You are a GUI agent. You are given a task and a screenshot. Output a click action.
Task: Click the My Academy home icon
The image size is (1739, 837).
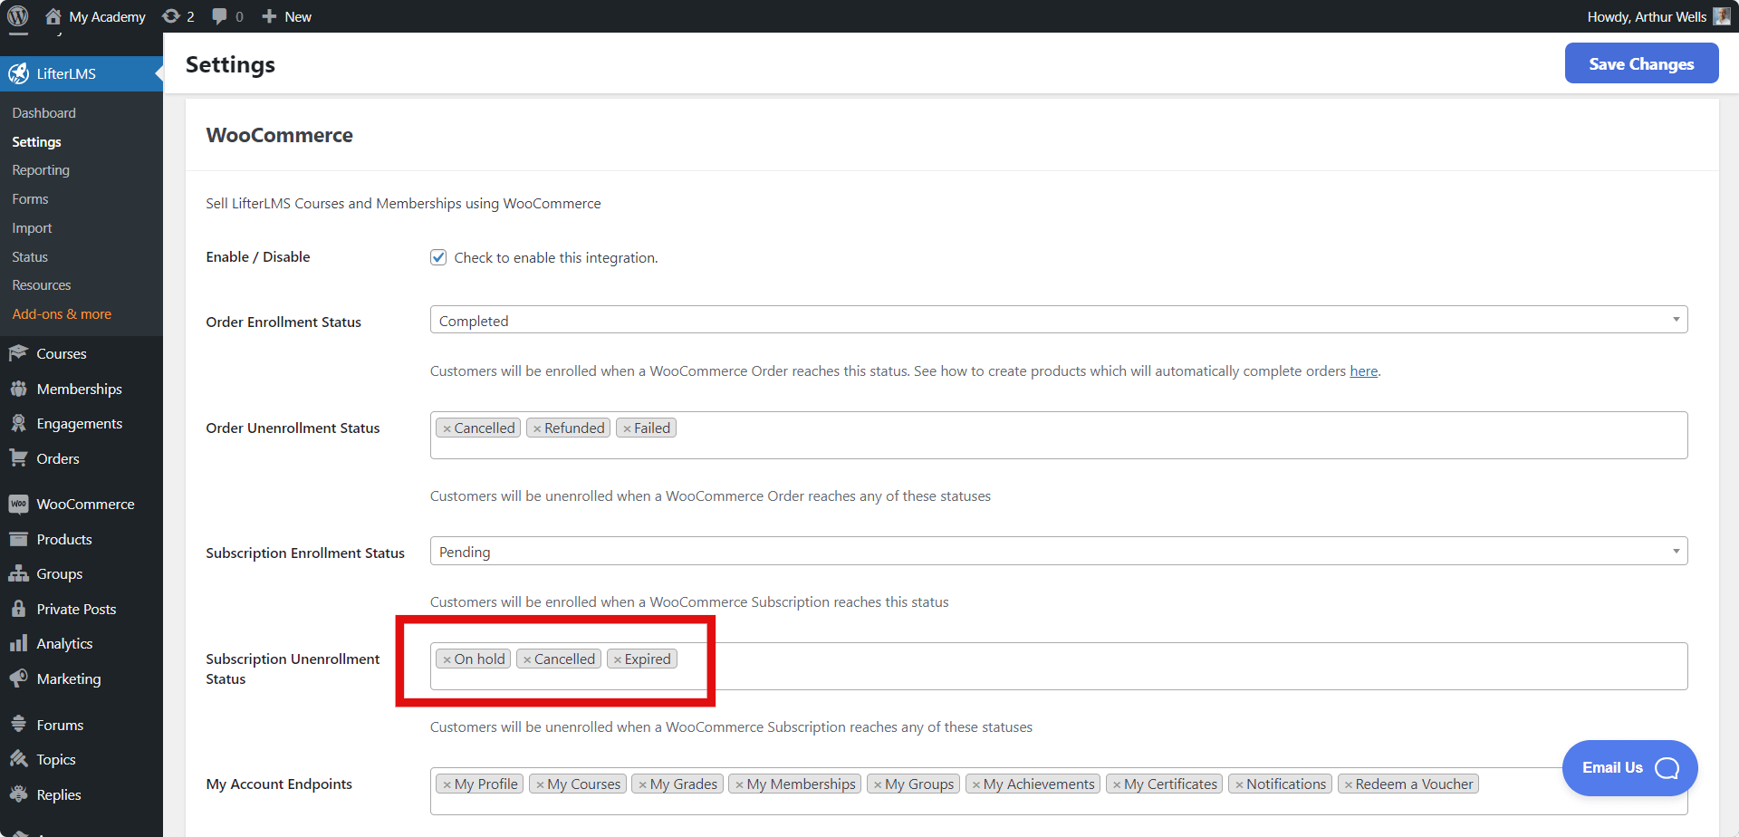(x=53, y=16)
